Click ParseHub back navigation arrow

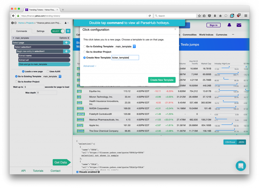pos(12,23)
